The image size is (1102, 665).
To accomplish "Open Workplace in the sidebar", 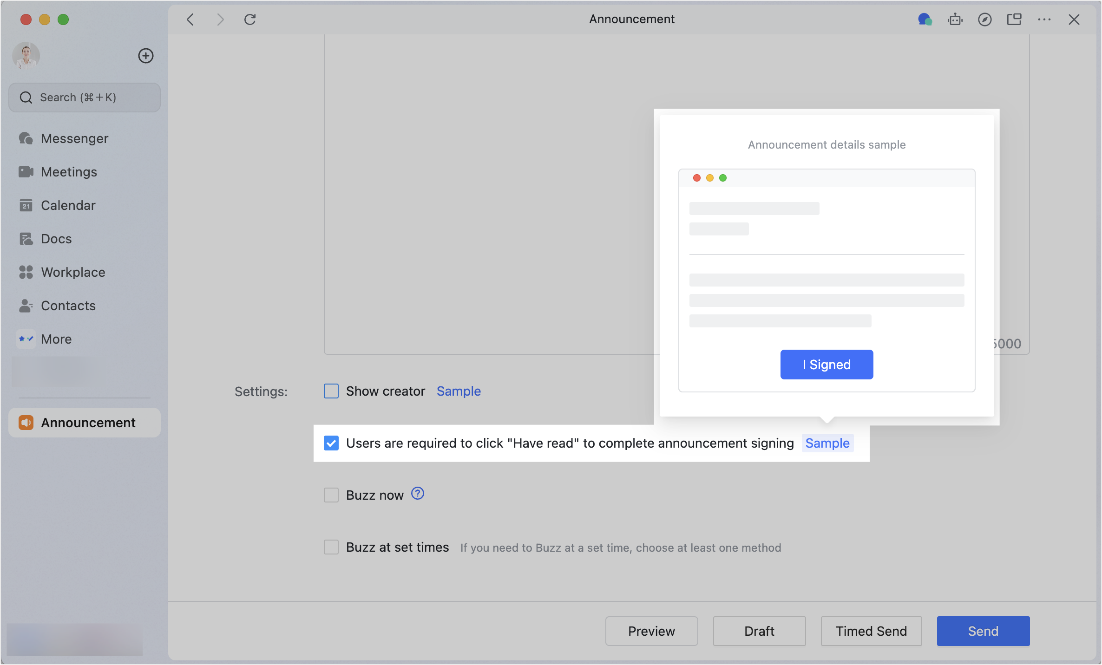I will pos(85,272).
